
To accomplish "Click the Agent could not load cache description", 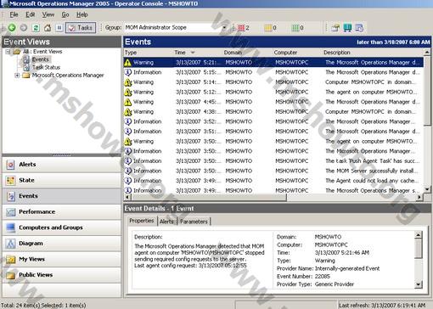I will point(371,181).
